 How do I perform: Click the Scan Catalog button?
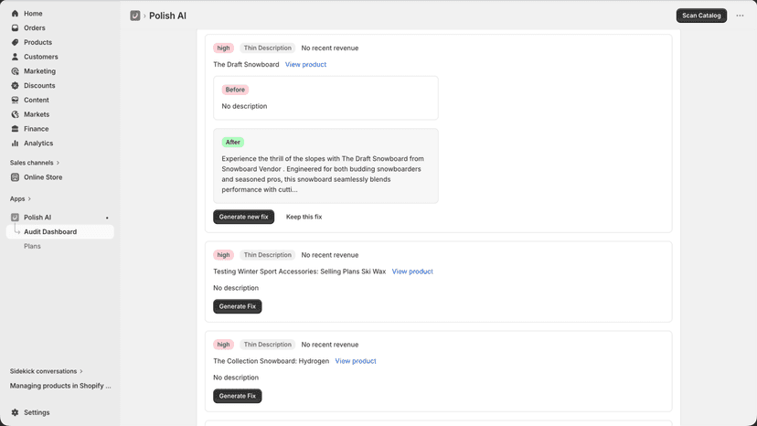pos(701,16)
